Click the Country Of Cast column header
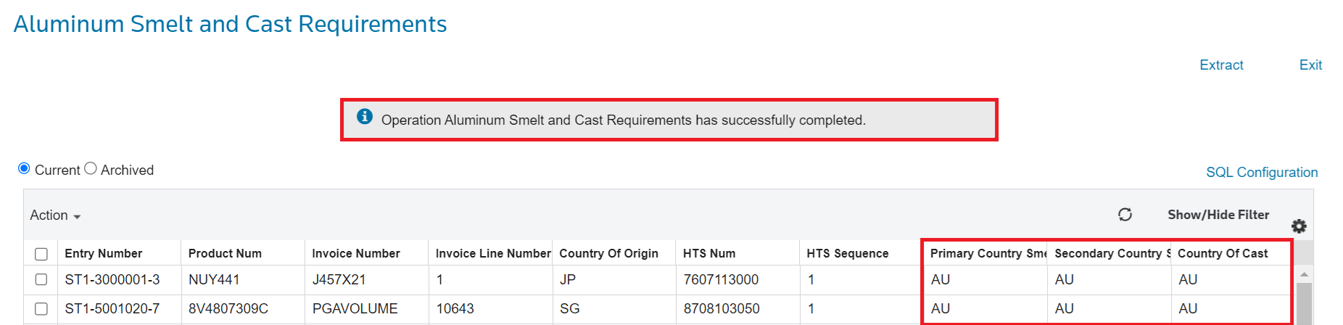1343x325 pixels. (x=1223, y=253)
